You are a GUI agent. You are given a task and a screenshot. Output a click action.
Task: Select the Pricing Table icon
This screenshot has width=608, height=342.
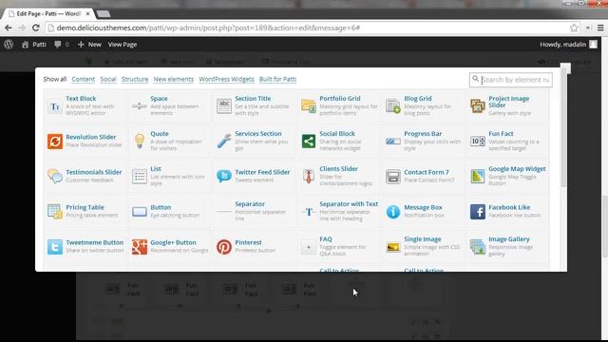(55, 211)
